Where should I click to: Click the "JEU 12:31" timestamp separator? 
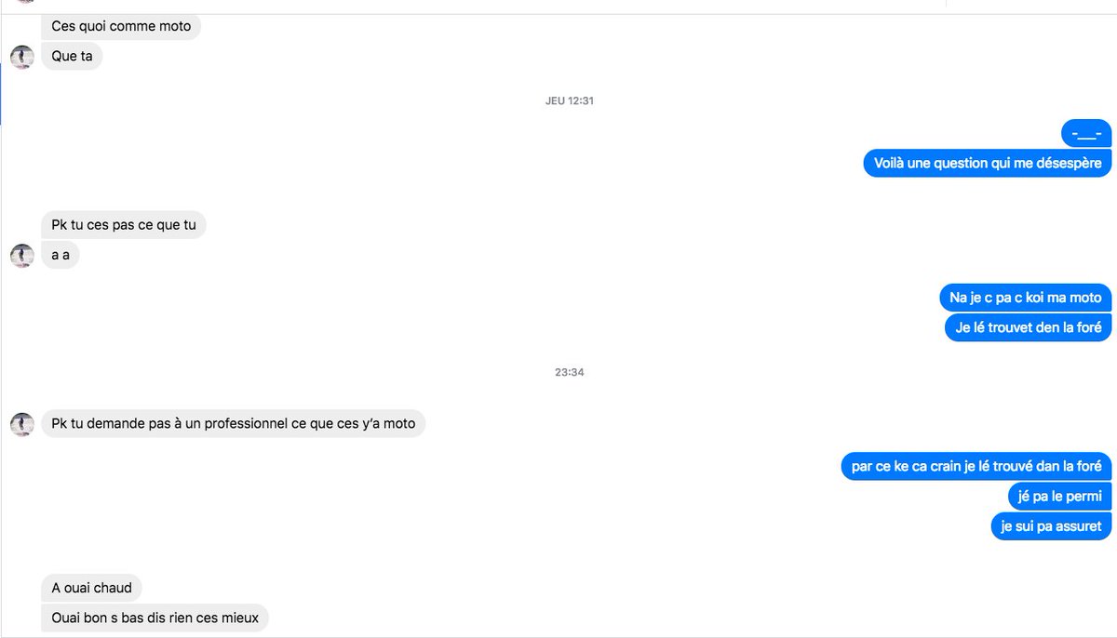570,100
